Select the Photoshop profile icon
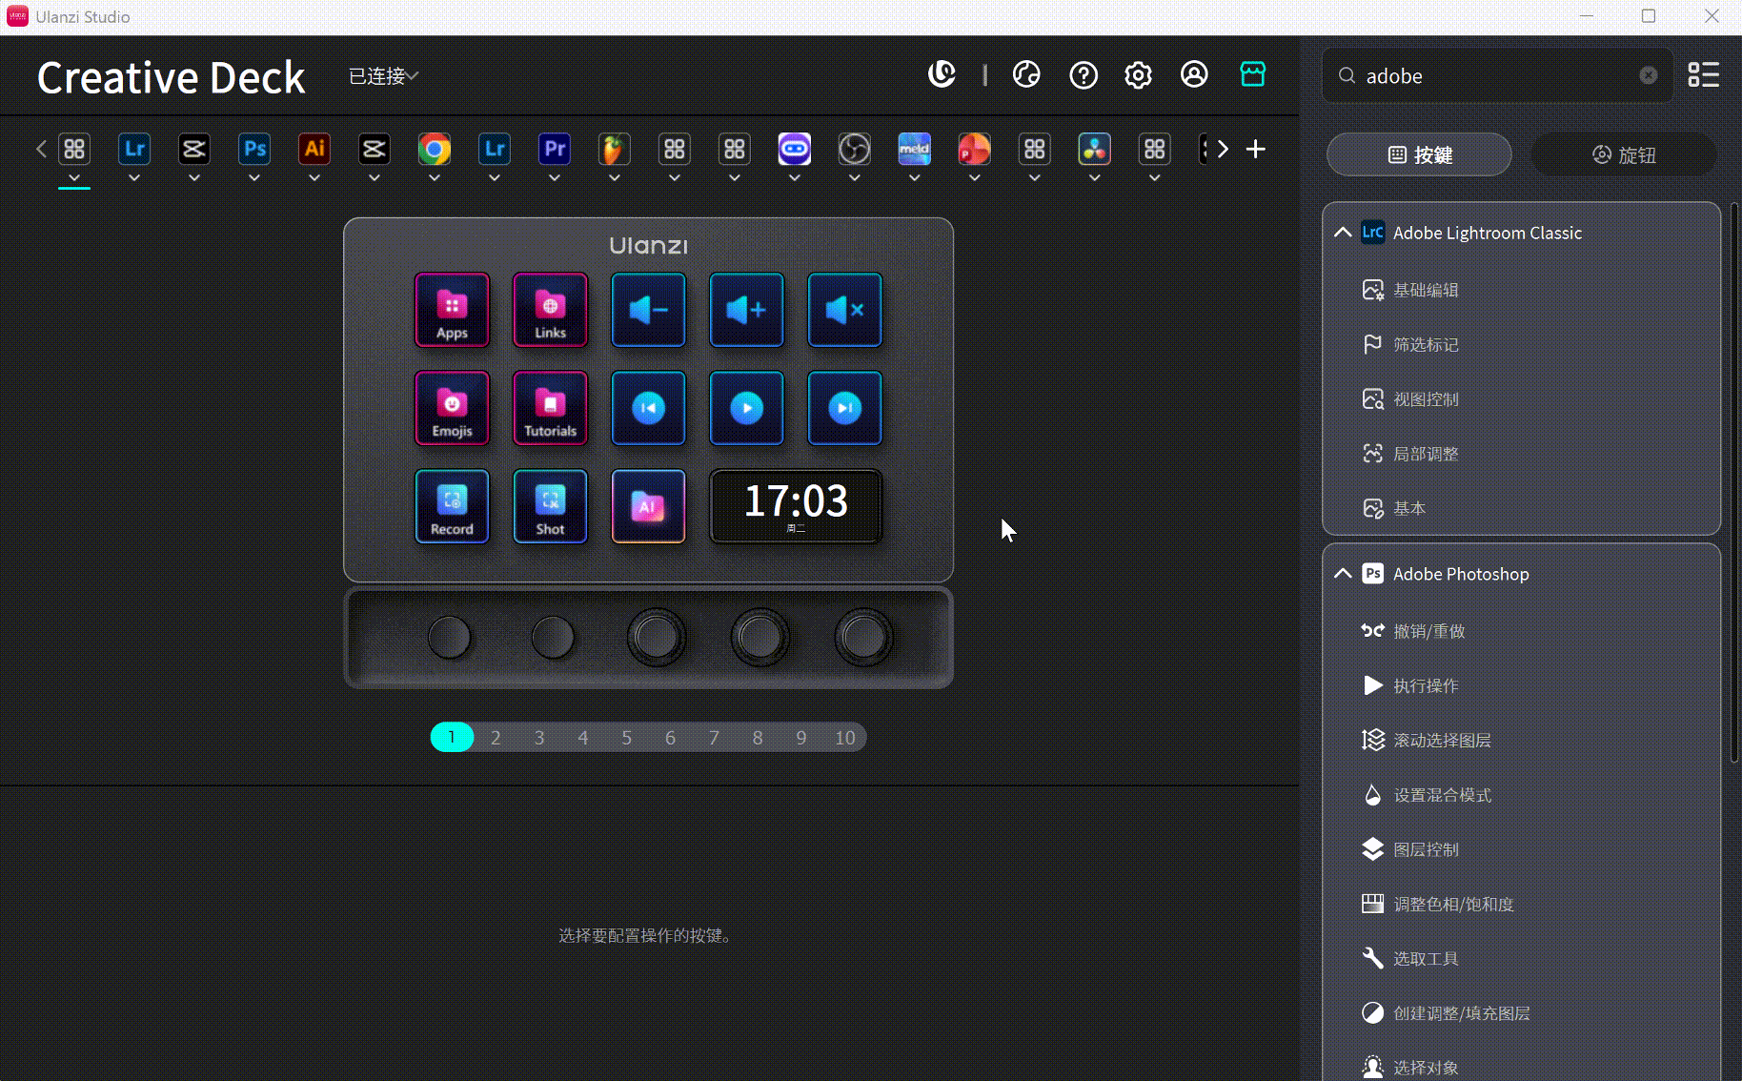The width and height of the screenshot is (1742, 1081). click(x=254, y=150)
